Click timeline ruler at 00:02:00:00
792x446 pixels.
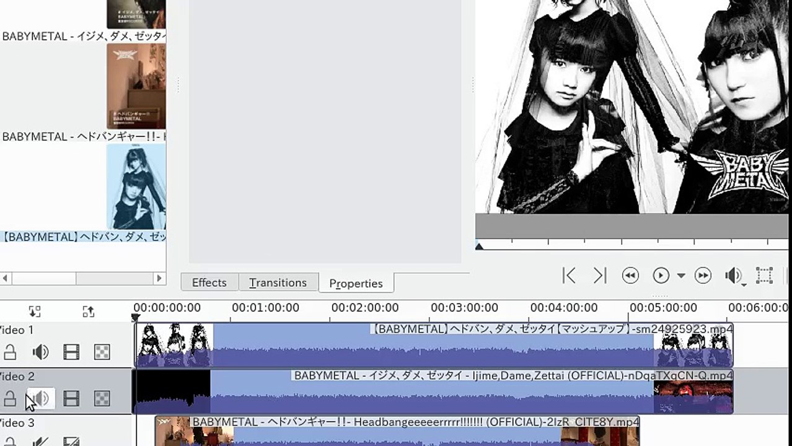pos(365,308)
